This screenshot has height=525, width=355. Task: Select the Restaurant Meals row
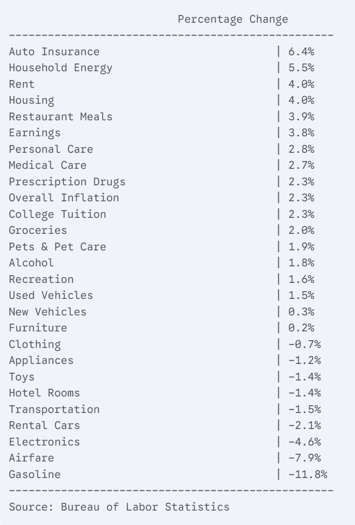pyautogui.click(x=60, y=117)
